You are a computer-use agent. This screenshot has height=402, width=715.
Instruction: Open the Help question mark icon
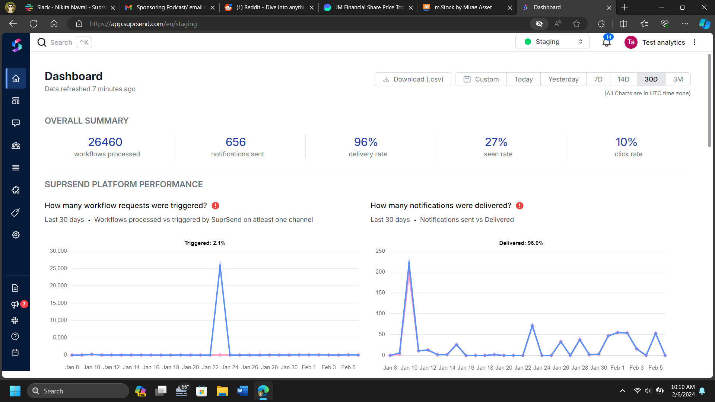tap(15, 336)
